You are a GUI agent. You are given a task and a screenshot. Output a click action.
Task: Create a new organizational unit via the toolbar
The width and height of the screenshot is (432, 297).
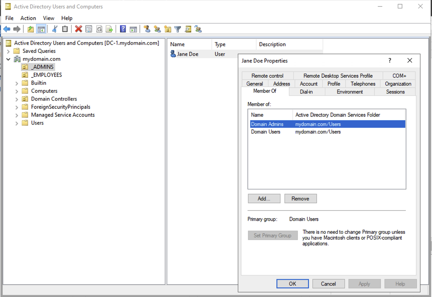(167, 29)
